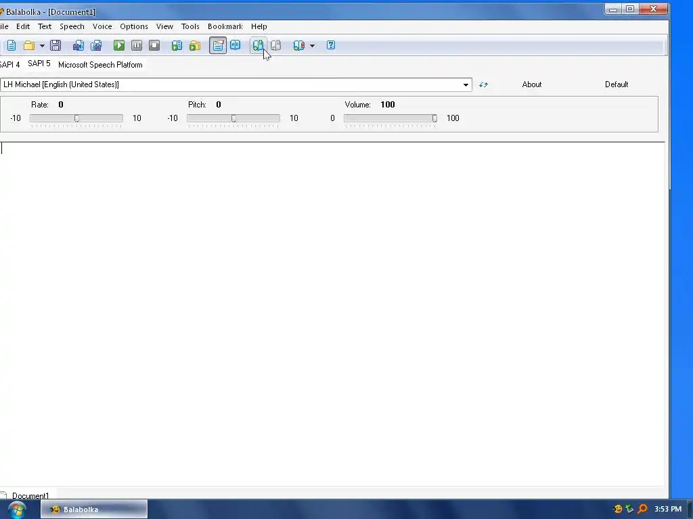This screenshot has height=519, width=693.
Task: Switch to the SAPI 4 tab
Action: coord(9,65)
